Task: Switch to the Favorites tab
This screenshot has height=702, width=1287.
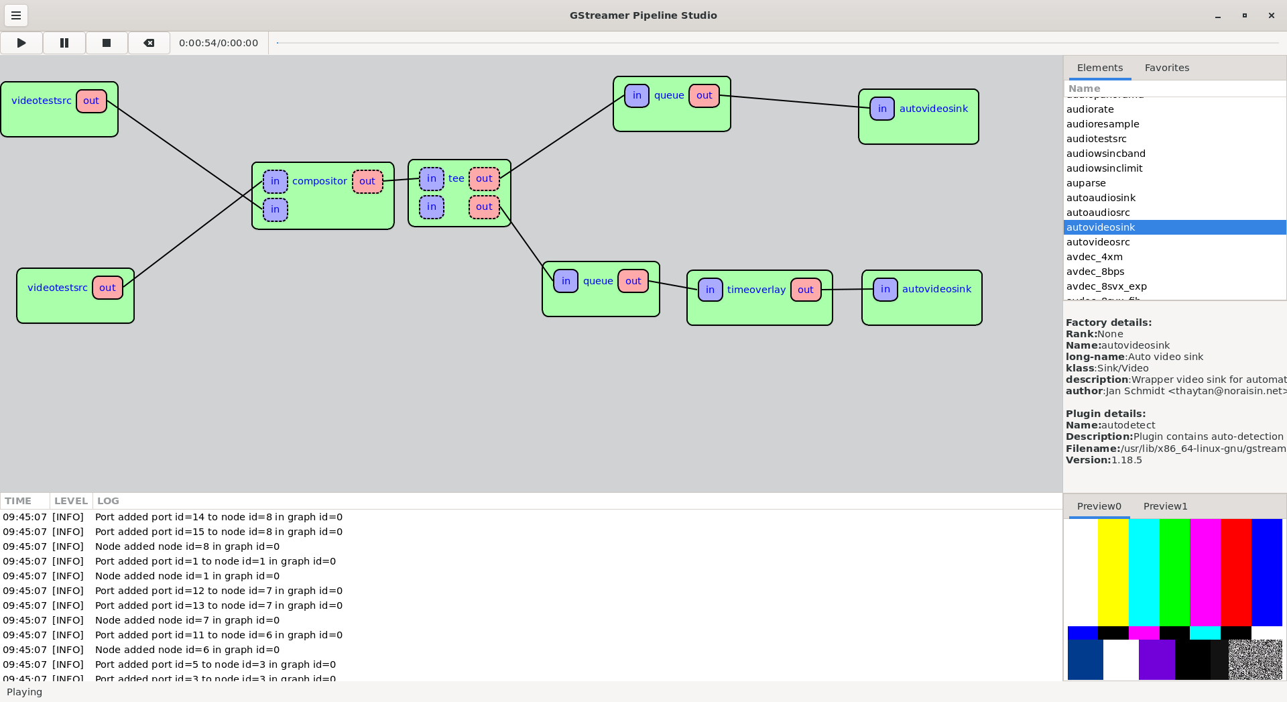Action: [1167, 68]
